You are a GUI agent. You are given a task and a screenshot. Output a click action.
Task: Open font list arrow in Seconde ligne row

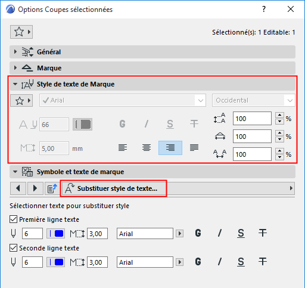(x=180, y=262)
